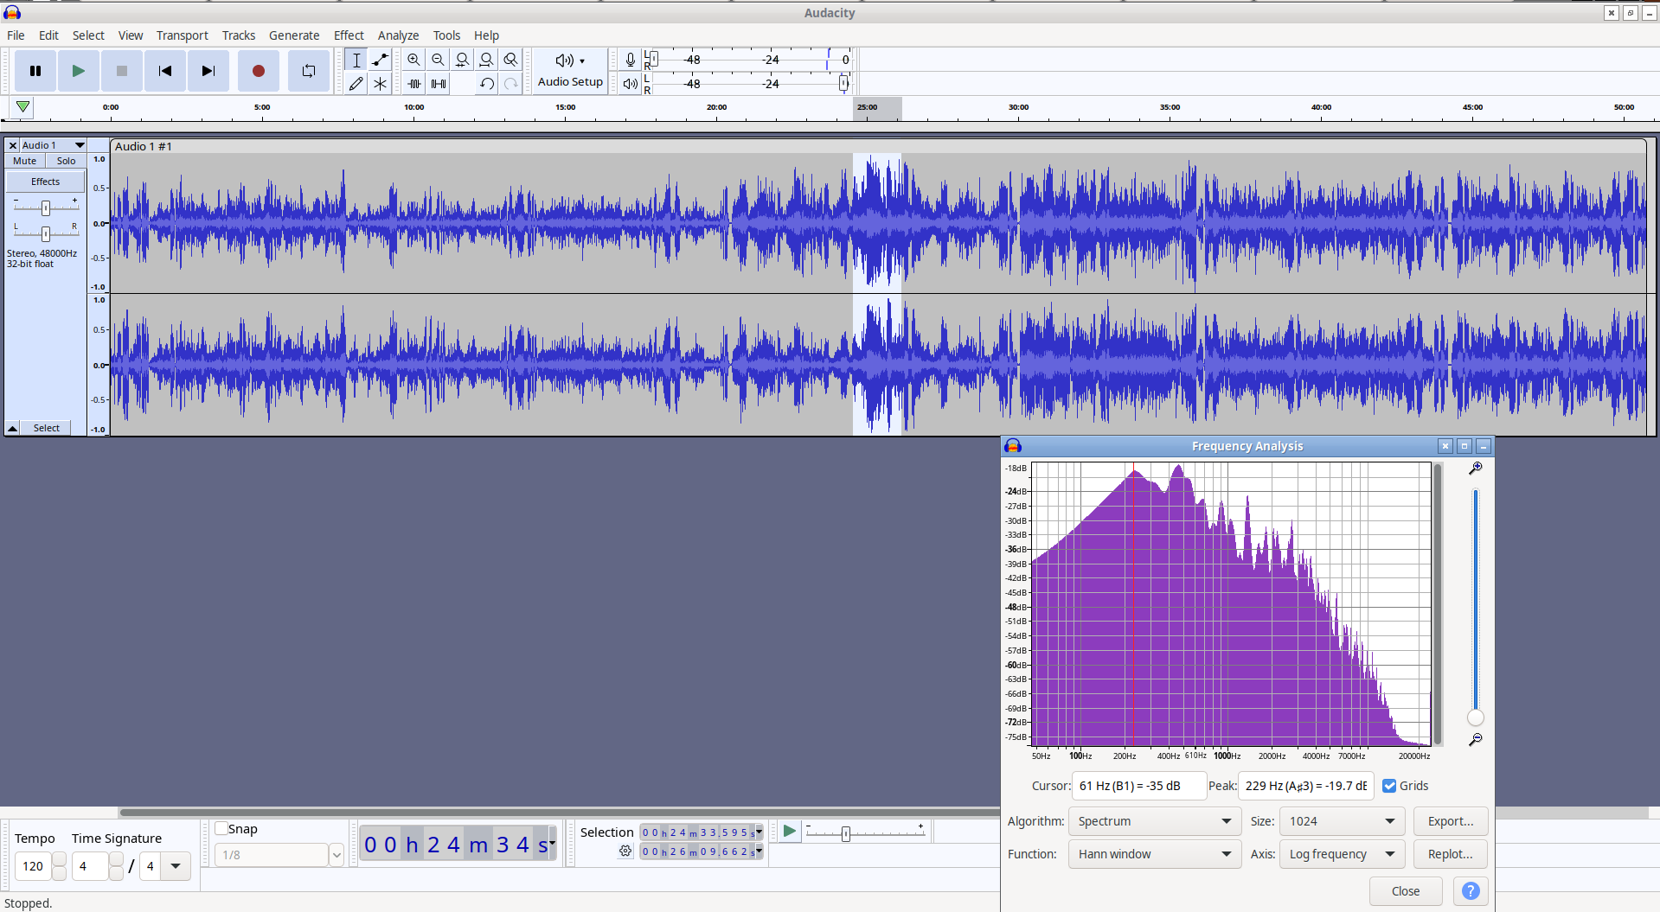Click the Replot... button
The image size is (1660, 912).
click(1451, 854)
